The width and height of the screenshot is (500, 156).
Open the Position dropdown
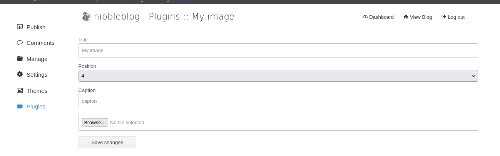tap(278, 76)
